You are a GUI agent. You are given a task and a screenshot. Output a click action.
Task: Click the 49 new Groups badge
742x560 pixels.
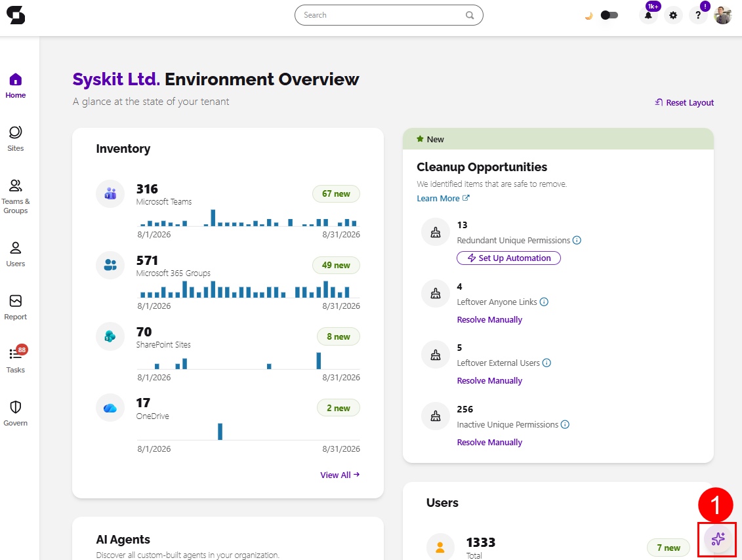336,265
